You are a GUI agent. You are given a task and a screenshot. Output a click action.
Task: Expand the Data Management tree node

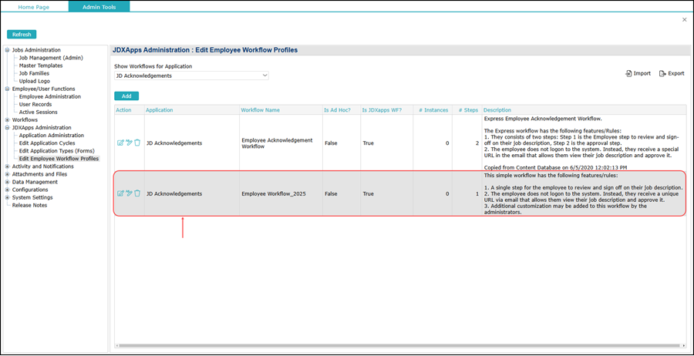(8, 182)
